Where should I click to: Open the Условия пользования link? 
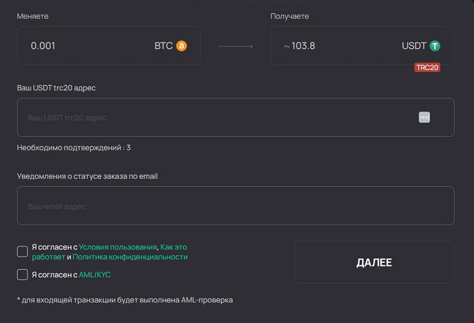[x=117, y=247]
